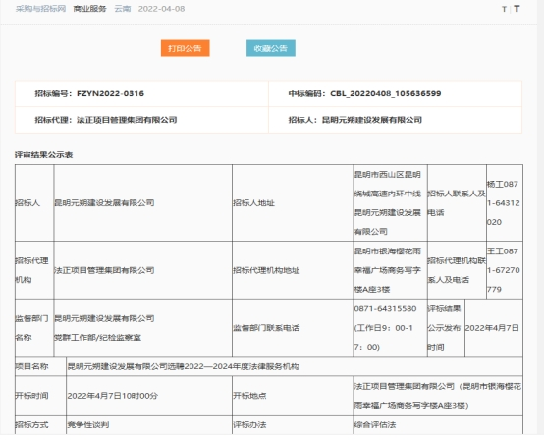The width and height of the screenshot is (544, 444).
Task: Click the 招标人 昆明元朔建设发展有限公司 header text
Action: (354, 120)
